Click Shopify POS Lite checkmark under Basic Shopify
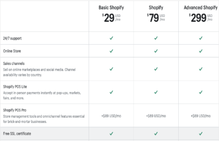The width and height of the screenshot is (219, 141). tap(111, 92)
